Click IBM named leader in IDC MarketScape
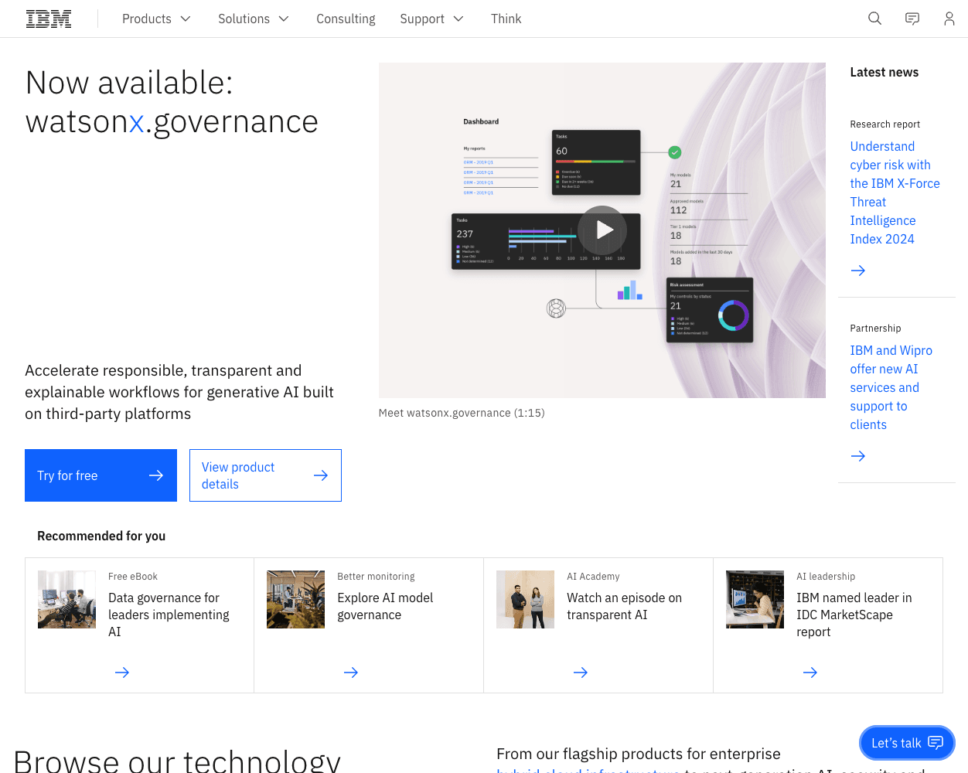This screenshot has height=773, width=968. (x=854, y=615)
